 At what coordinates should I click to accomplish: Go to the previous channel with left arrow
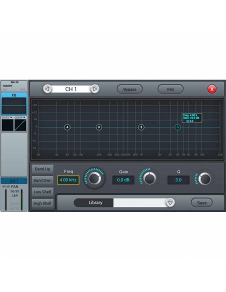click(47, 89)
